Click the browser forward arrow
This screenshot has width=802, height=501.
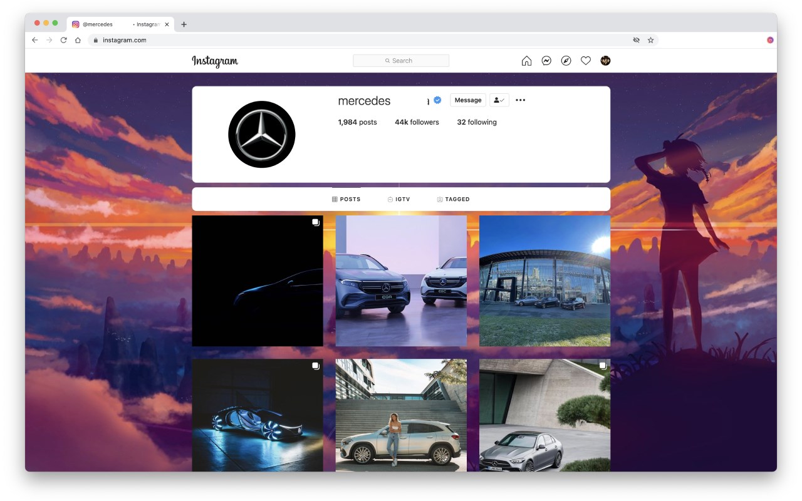point(49,40)
